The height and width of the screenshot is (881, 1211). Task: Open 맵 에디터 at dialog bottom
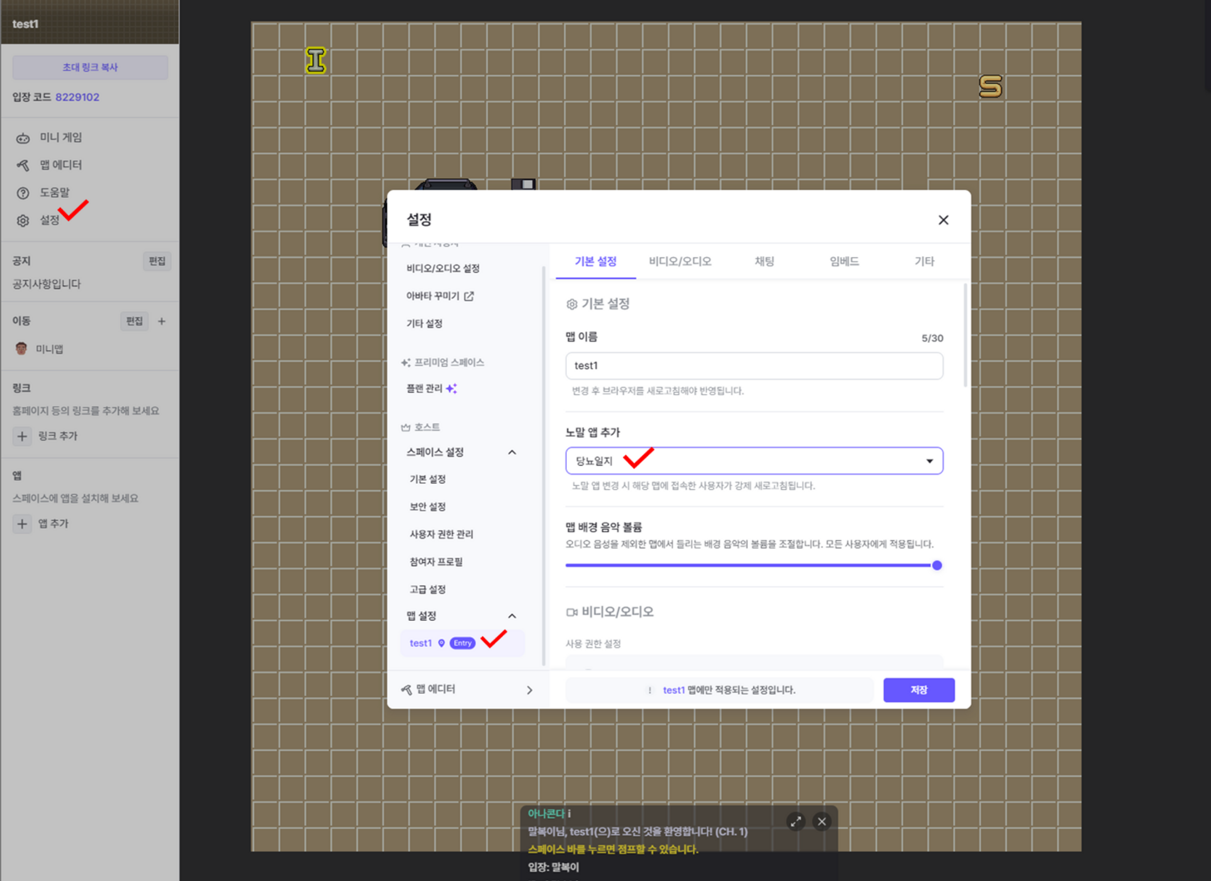point(467,689)
